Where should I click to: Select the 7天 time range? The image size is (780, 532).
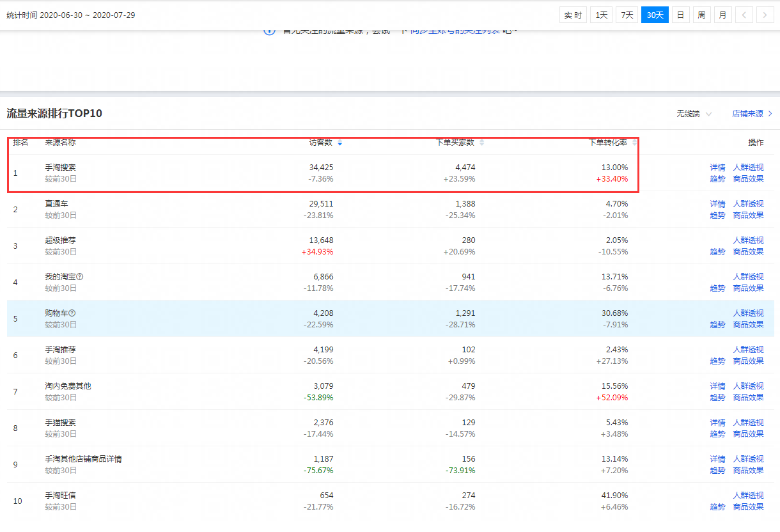pos(627,15)
